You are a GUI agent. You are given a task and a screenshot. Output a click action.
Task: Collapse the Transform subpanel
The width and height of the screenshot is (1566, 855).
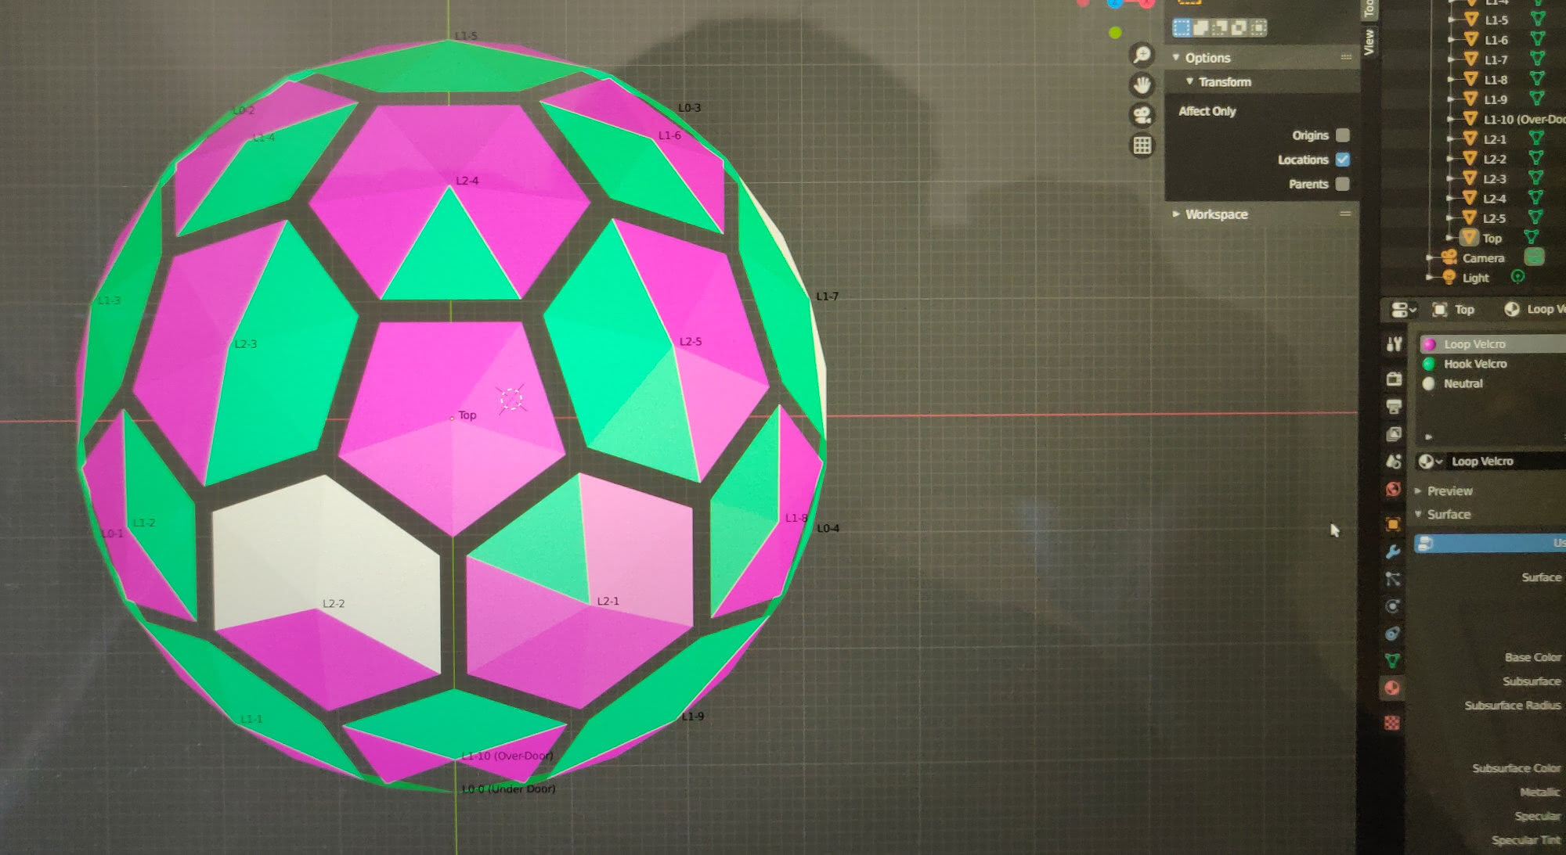click(1190, 81)
